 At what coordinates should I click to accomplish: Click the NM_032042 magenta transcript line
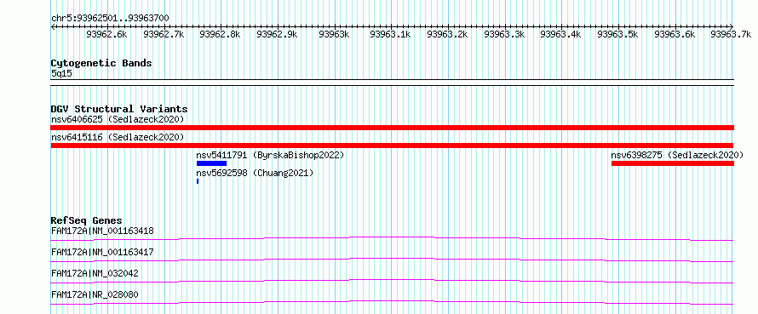(392, 281)
